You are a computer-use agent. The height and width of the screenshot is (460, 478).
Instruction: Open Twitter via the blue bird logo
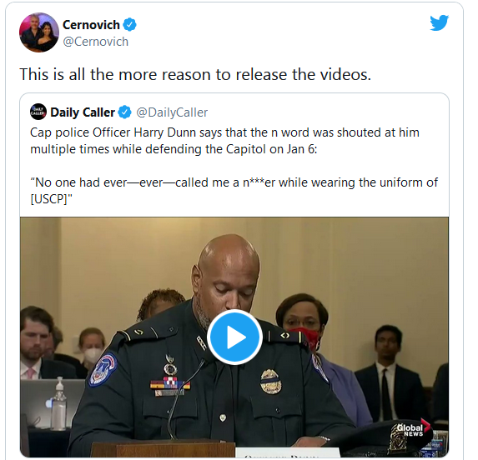[x=439, y=22]
